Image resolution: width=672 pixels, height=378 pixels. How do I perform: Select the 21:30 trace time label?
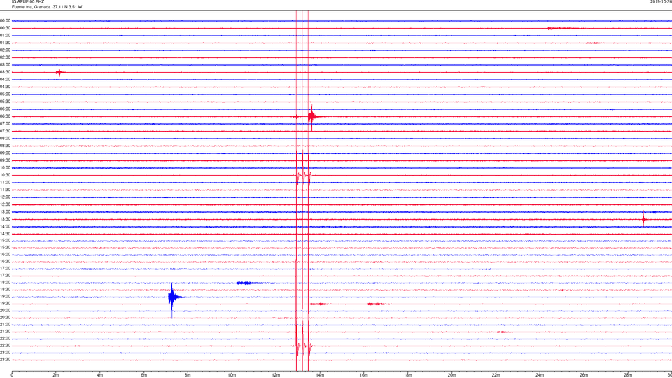(5, 332)
